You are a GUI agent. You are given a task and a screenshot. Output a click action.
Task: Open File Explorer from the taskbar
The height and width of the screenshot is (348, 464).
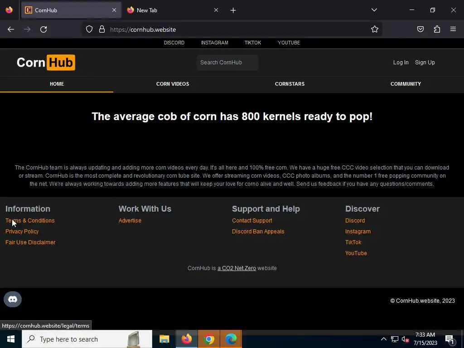tap(164, 339)
